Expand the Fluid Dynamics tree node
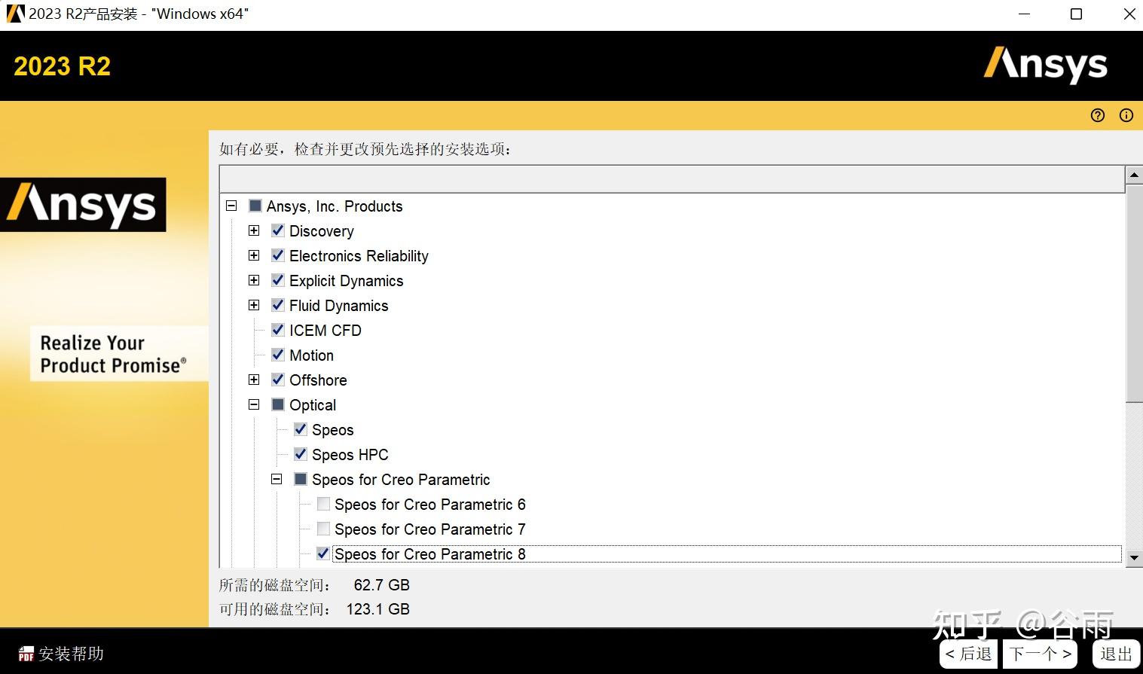This screenshot has width=1143, height=674. 253,304
